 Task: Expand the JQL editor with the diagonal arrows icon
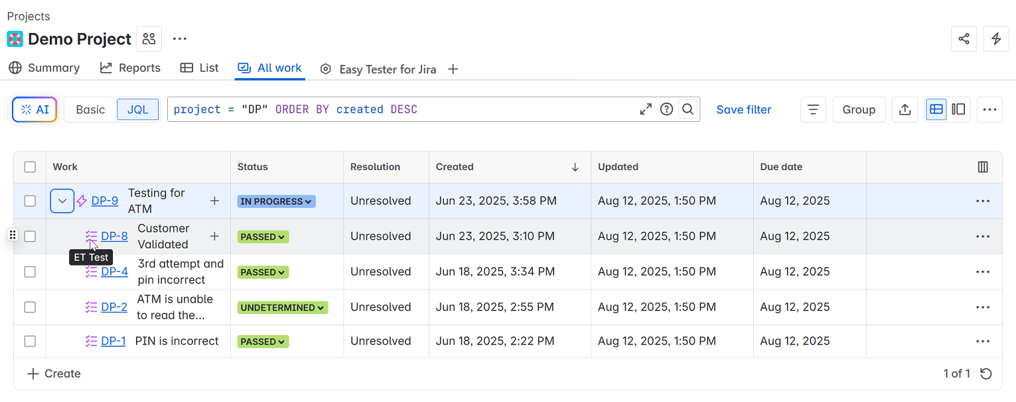[x=646, y=109]
